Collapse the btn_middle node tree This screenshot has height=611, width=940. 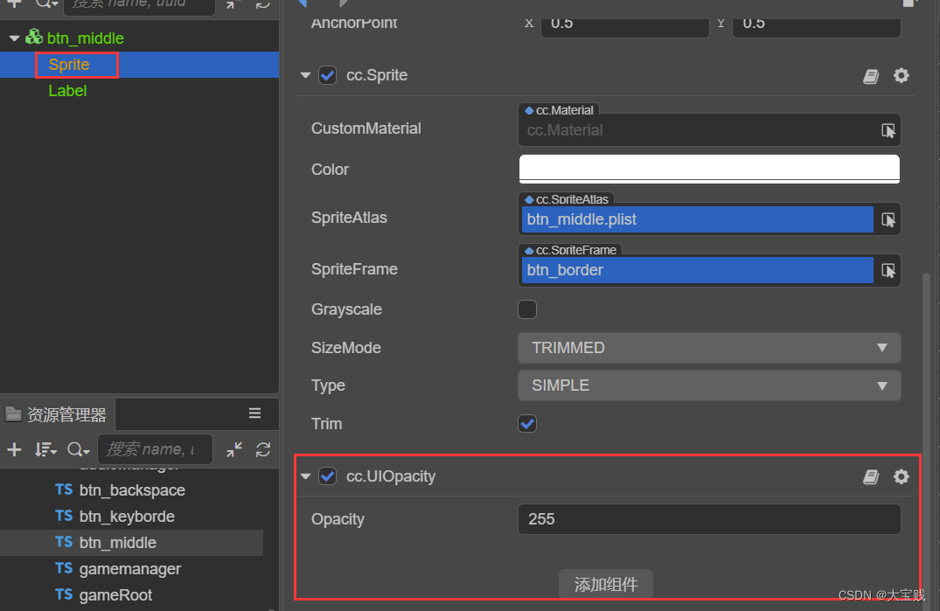pos(14,38)
